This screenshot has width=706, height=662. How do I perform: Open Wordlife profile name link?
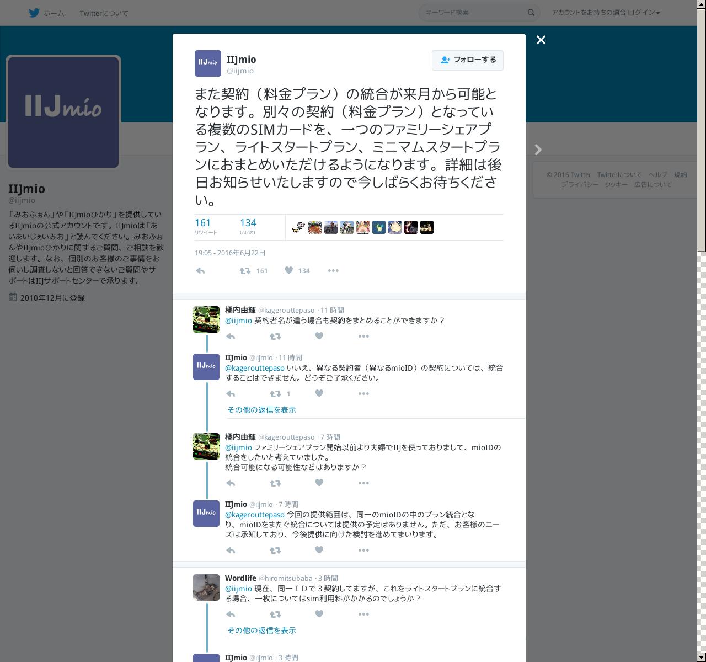tap(240, 578)
